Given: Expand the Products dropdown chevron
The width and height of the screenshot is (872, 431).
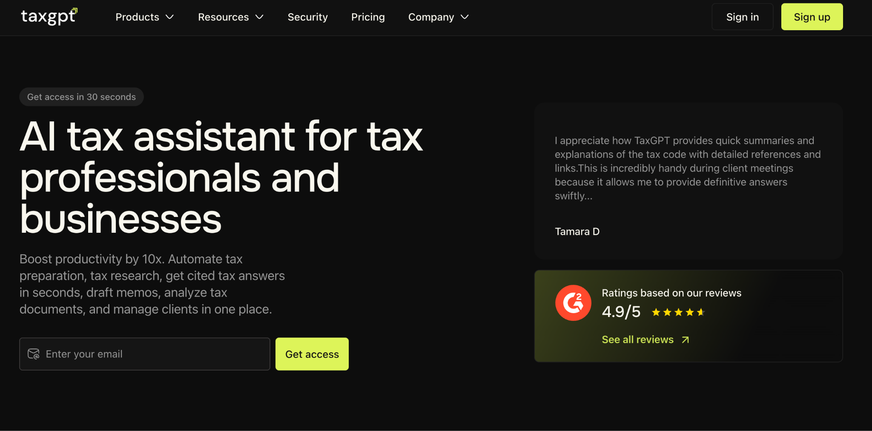Looking at the screenshot, I should point(169,17).
